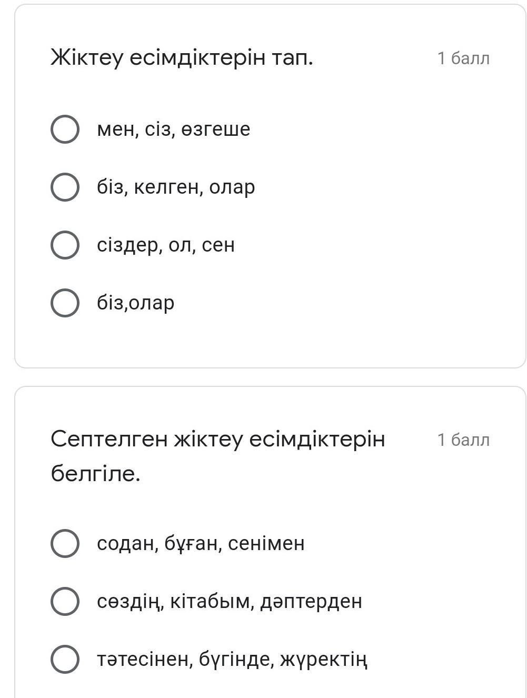Click the option label "сіздер, ол, сен"
The height and width of the screenshot is (698, 527).
(x=165, y=245)
